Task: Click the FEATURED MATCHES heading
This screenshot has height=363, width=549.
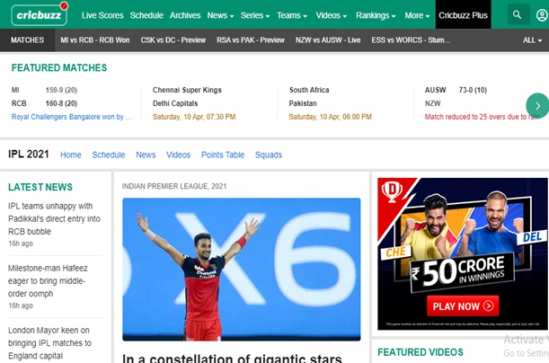Action: pyautogui.click(x=59, y=67)
